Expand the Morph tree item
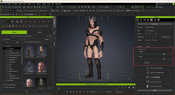Image resolution: width=175 pixels, height=95 pixels. click(6, 51)
